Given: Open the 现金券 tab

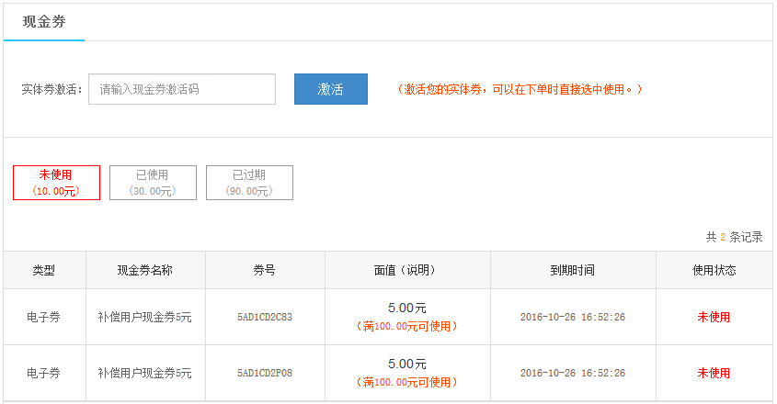Looking at the screenshot, I should 44,22.
